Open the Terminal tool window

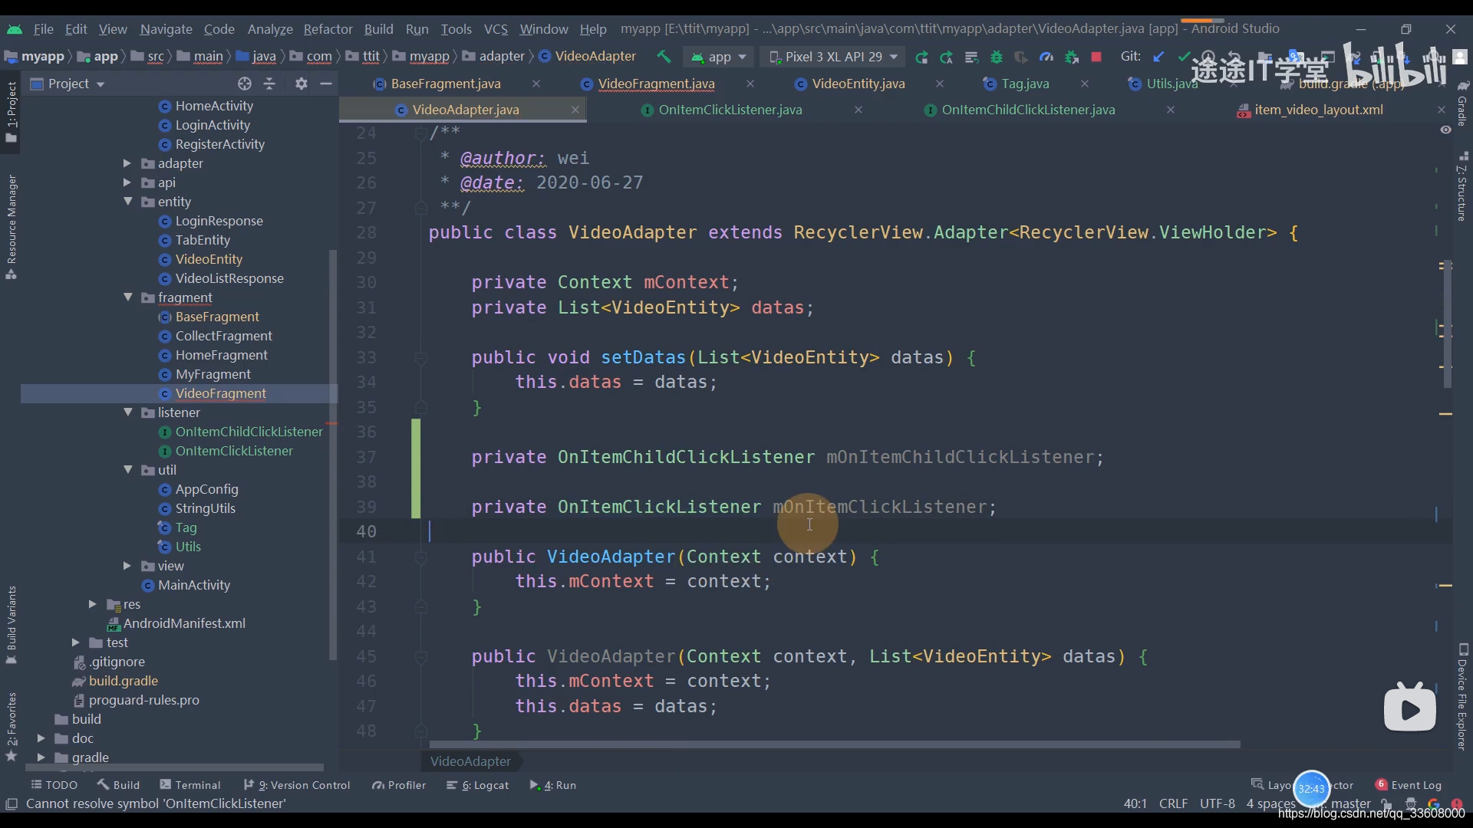pyautogui.click(x=189, y=785)
